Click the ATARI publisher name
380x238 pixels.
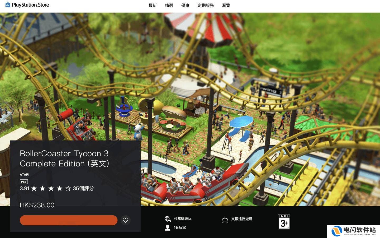[x=25, y=175]
